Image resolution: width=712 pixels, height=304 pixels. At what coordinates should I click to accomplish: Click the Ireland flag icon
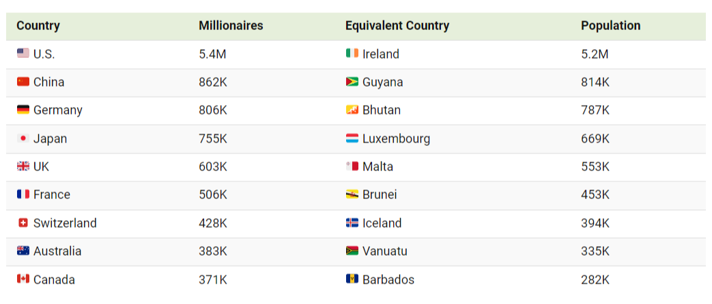click(352, 54)
